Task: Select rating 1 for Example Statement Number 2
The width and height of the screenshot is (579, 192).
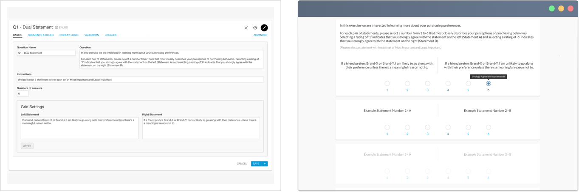Action: click(387, 127)
